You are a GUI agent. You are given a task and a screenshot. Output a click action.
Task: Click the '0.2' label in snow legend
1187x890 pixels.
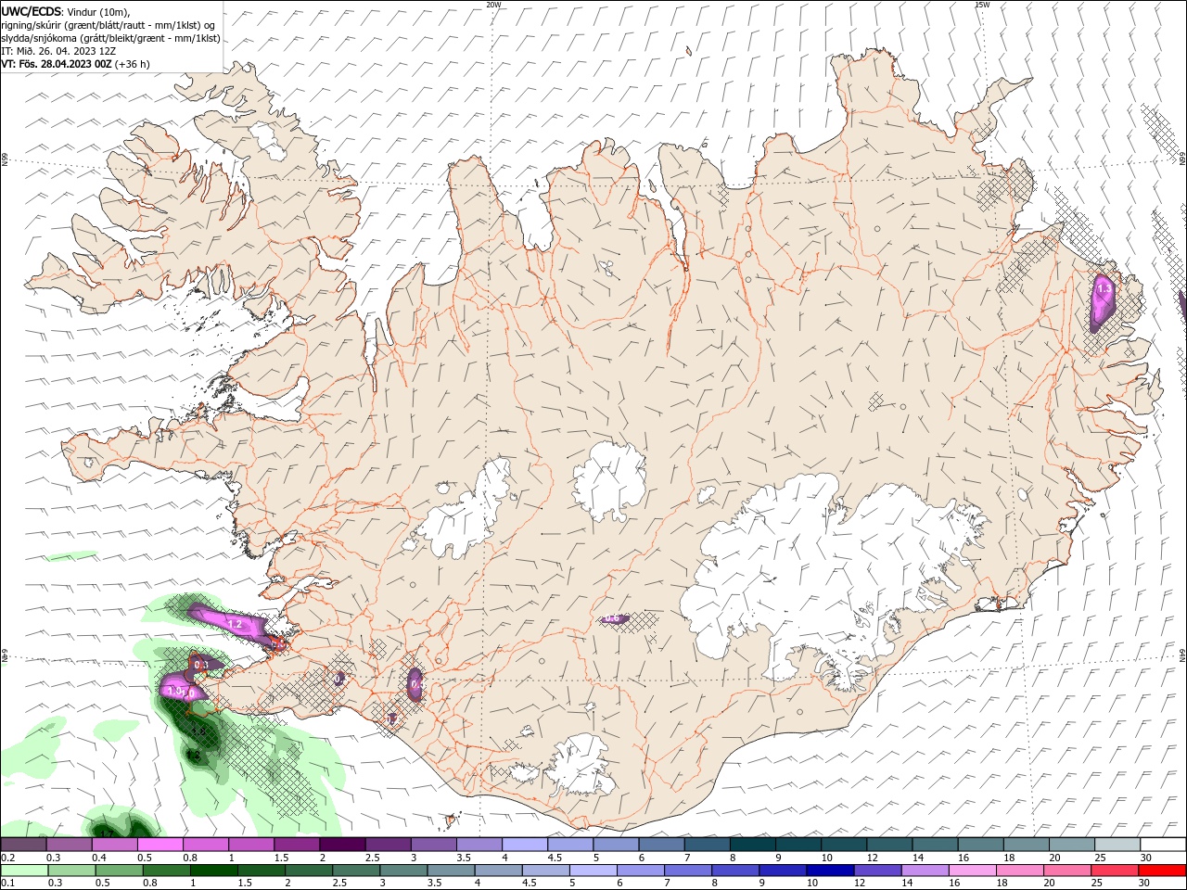coord(7,858)
